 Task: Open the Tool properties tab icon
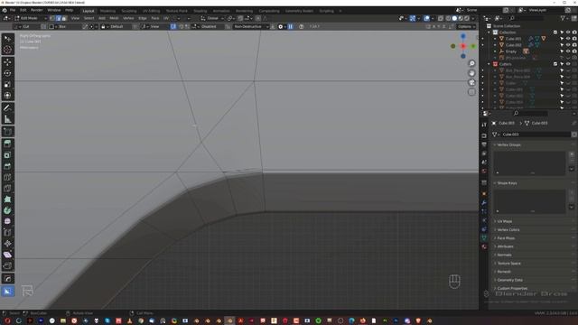[484, 125]
